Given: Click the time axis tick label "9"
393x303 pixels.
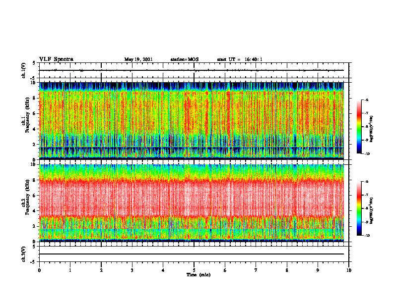Looking at the screenshot, I should [x=318, y=270].
